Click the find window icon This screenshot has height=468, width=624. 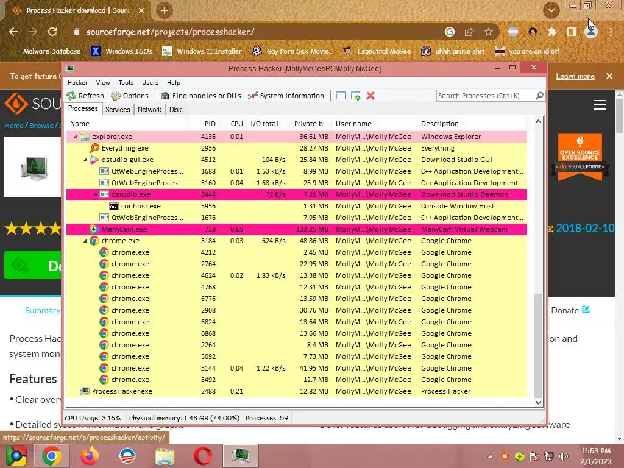pyautogui.click(x=341, y=96)
